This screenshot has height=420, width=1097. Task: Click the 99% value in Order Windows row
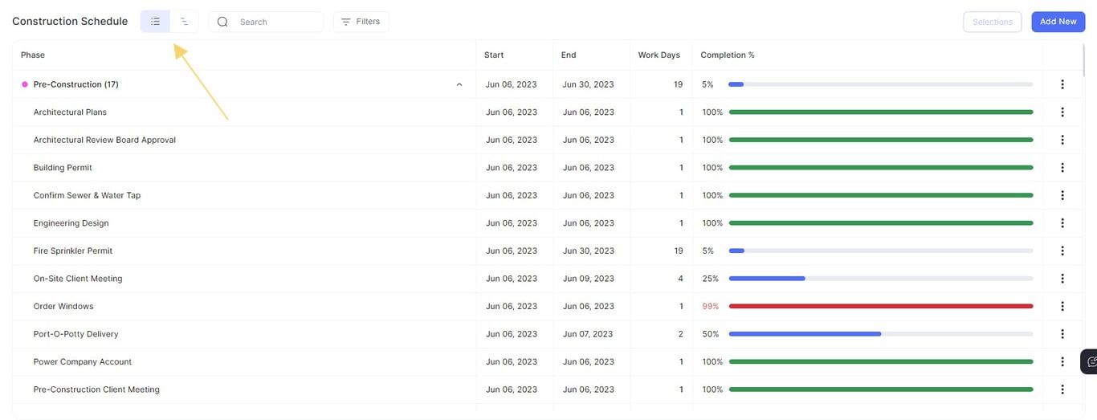(x=711, y=306)
